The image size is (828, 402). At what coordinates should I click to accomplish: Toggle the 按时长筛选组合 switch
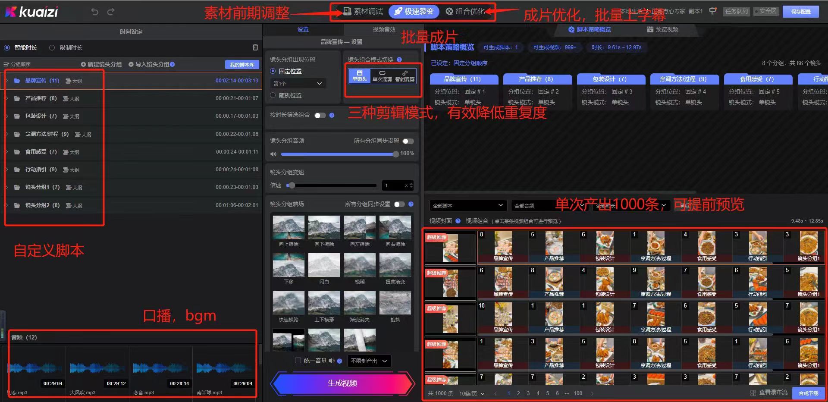pos(320,115)
